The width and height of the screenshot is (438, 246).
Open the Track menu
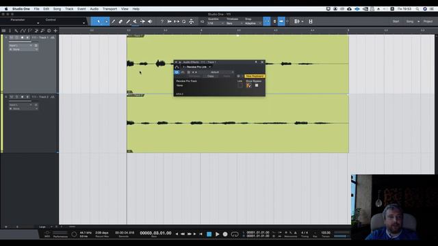tap(69, 9)
